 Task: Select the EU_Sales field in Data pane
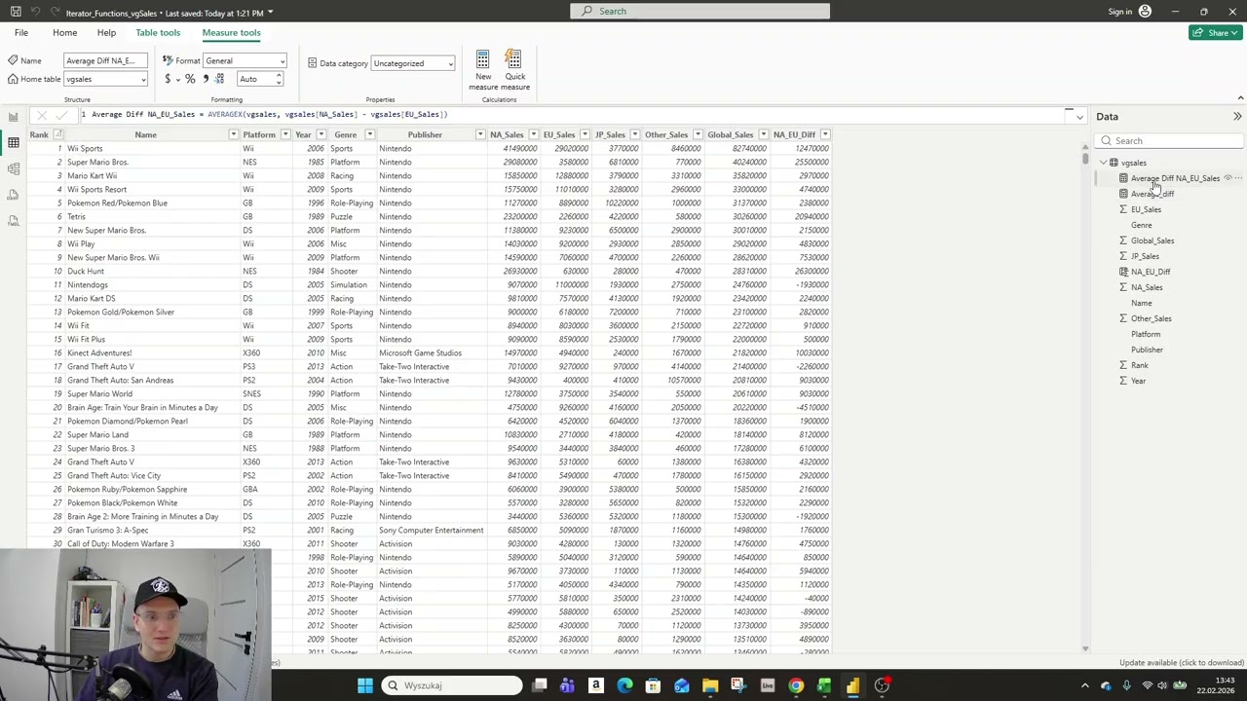[1146, 209]
